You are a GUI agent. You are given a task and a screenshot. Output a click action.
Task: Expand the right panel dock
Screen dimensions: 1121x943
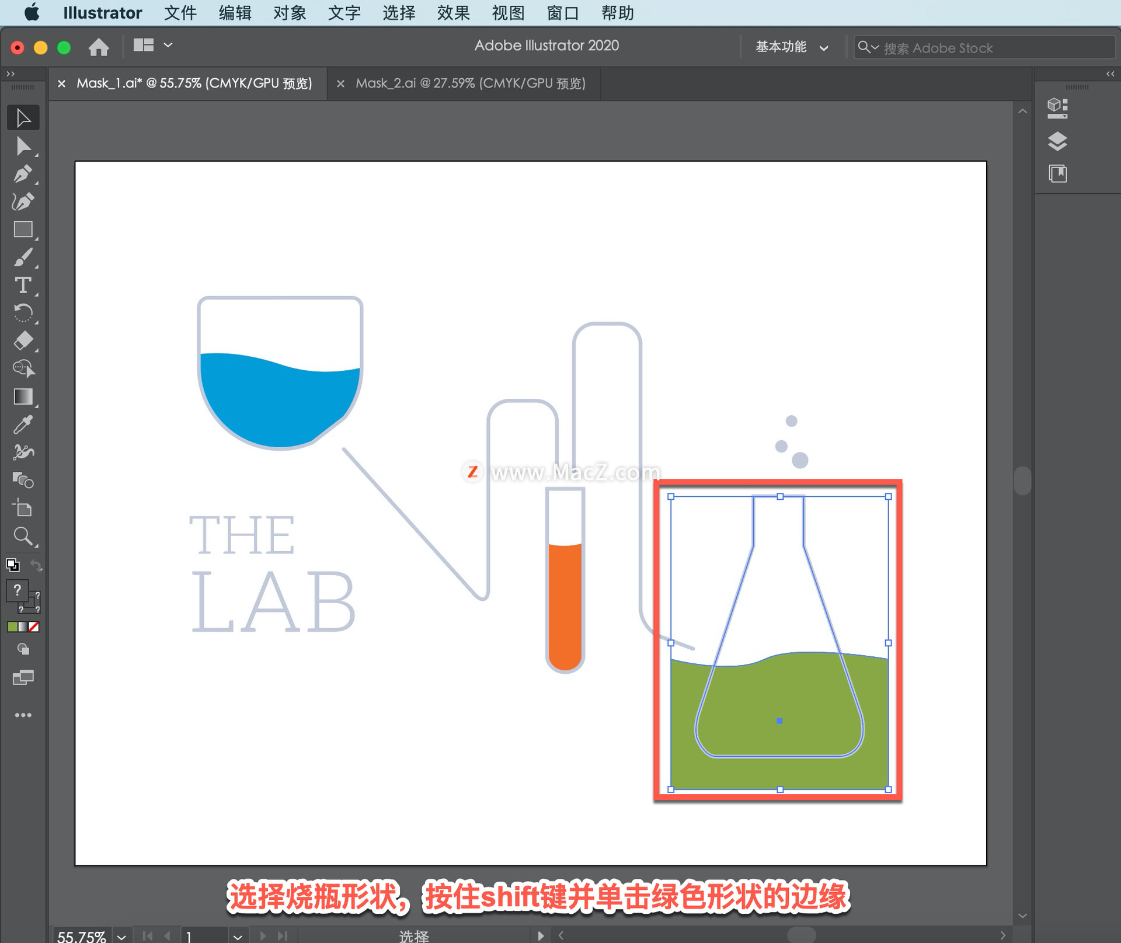tap(1110, 74)
